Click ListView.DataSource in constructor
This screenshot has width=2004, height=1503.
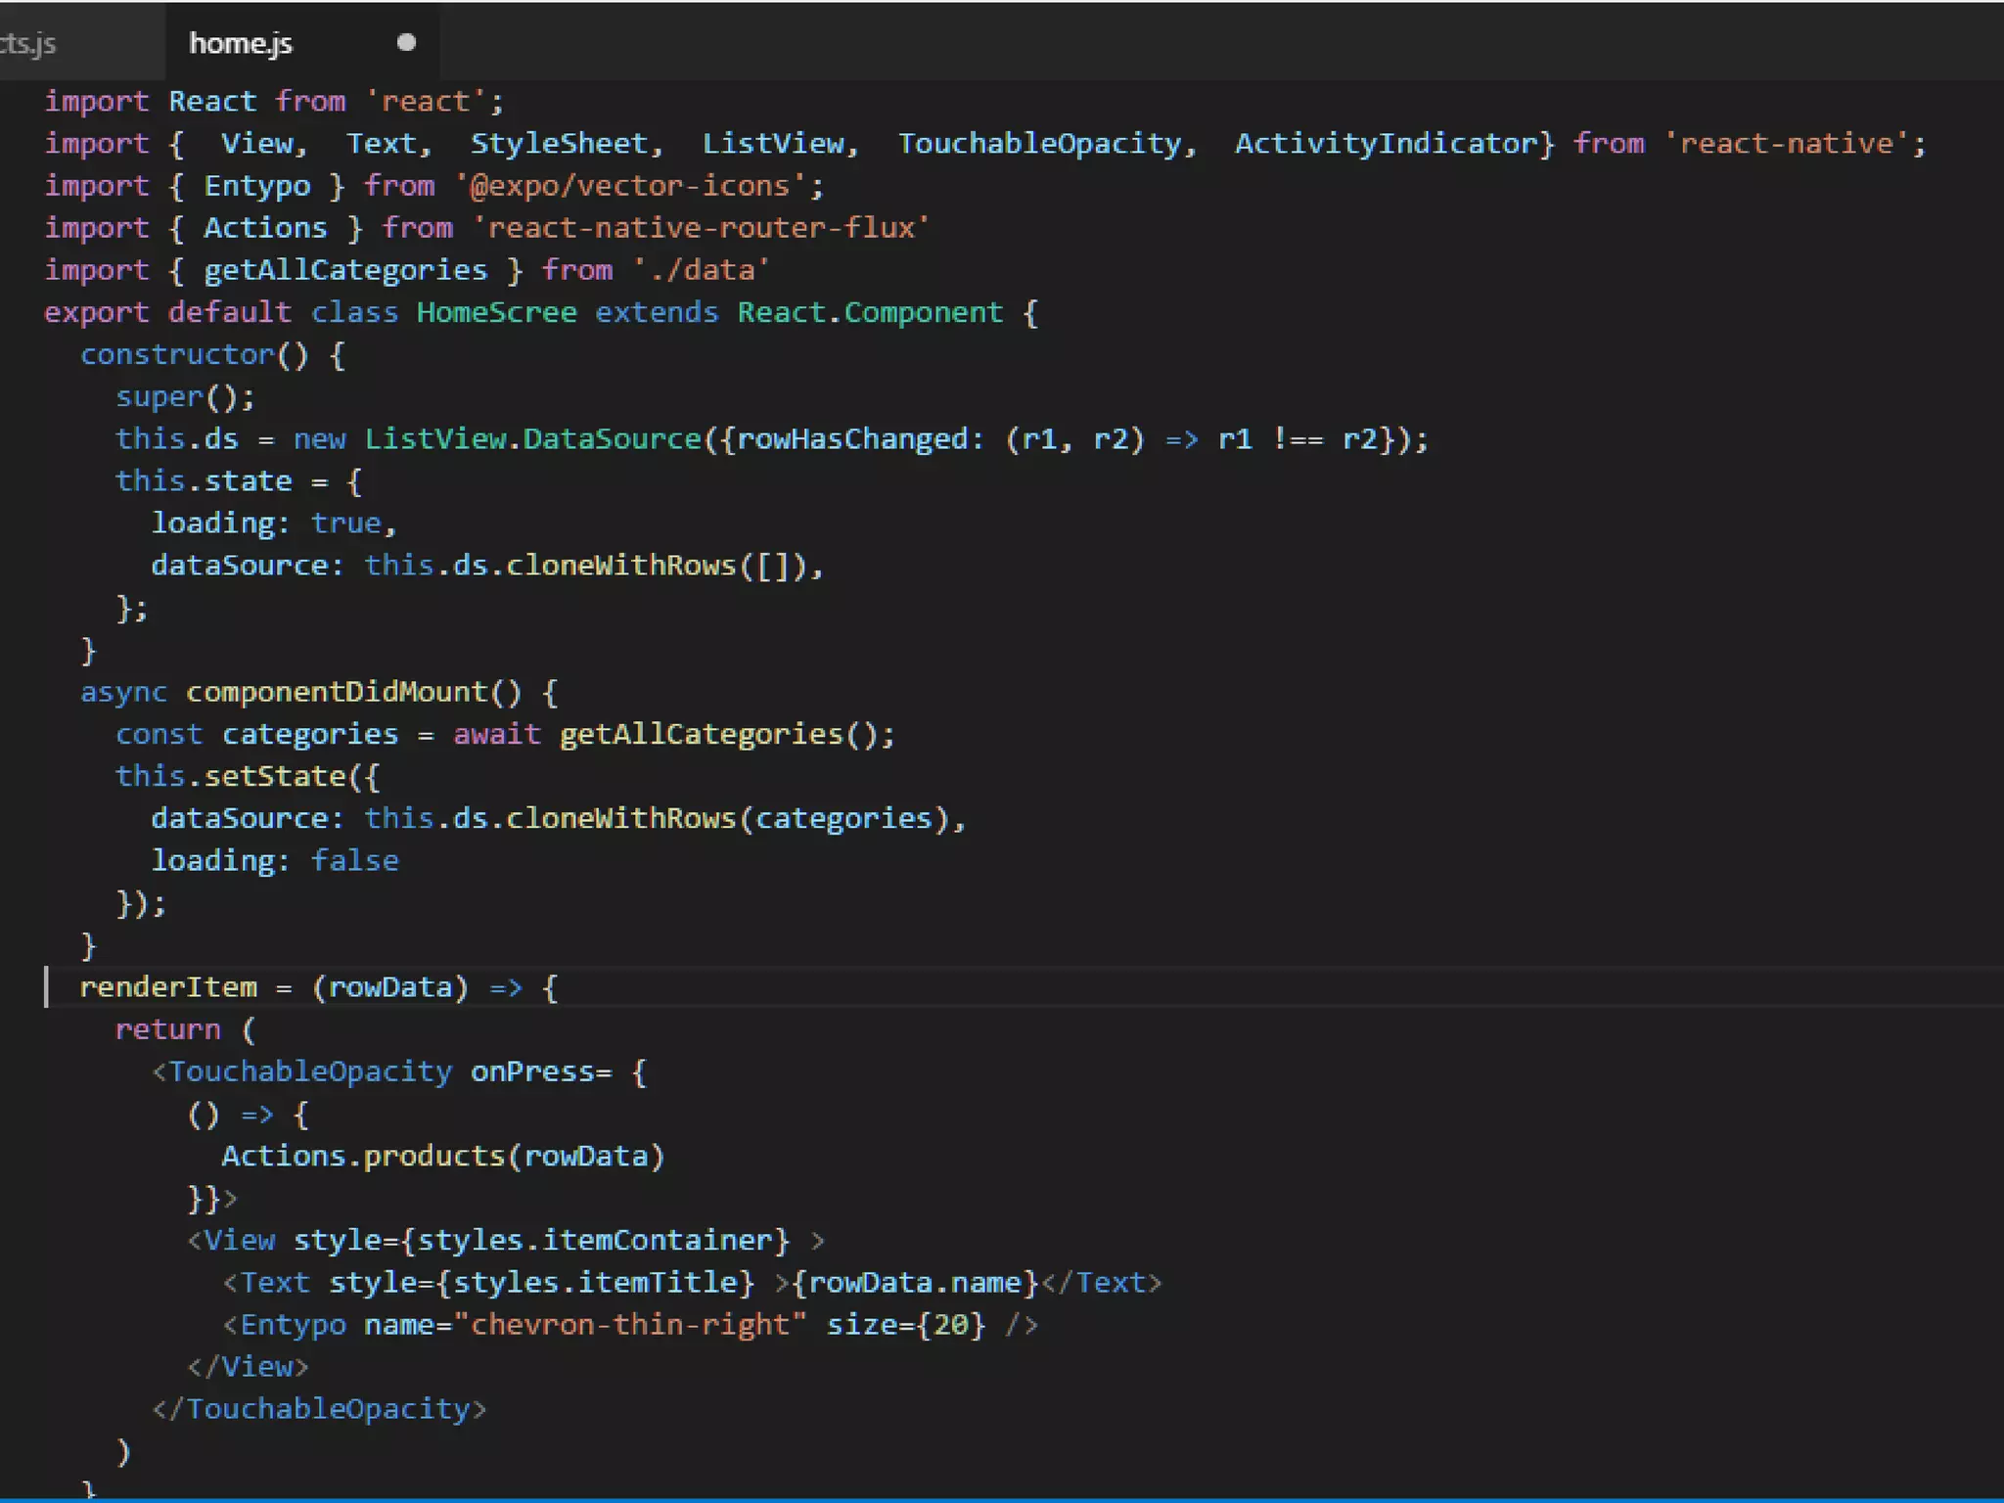tap(532, 438)
